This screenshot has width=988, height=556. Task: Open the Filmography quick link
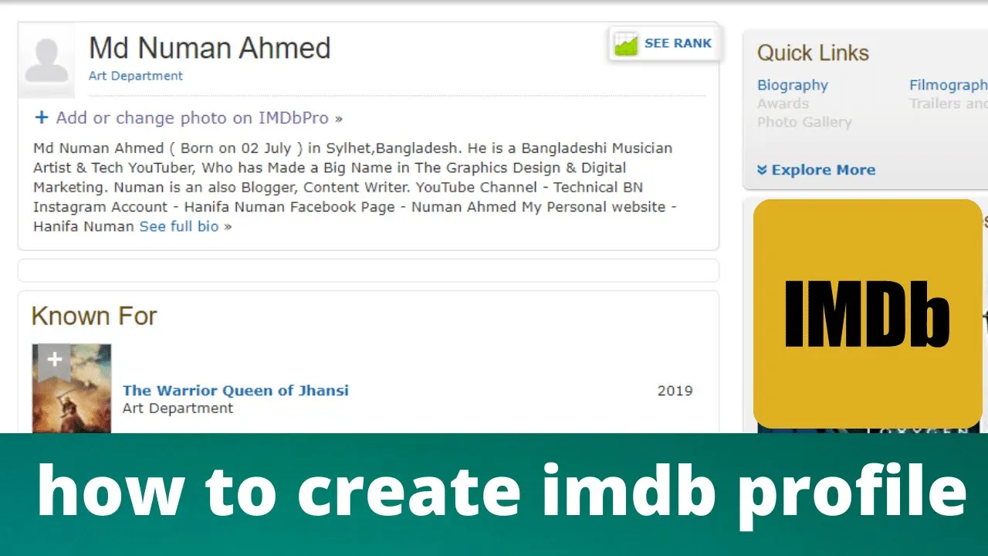[949, 85]
